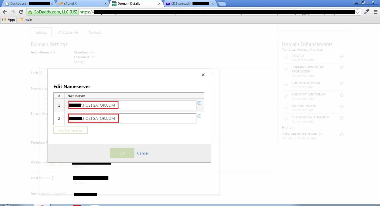Image resolution: width=380 pixels, height=206 pixels.
Task: Add SSL Certificate enhancement
Action: (x=311, y=110)
